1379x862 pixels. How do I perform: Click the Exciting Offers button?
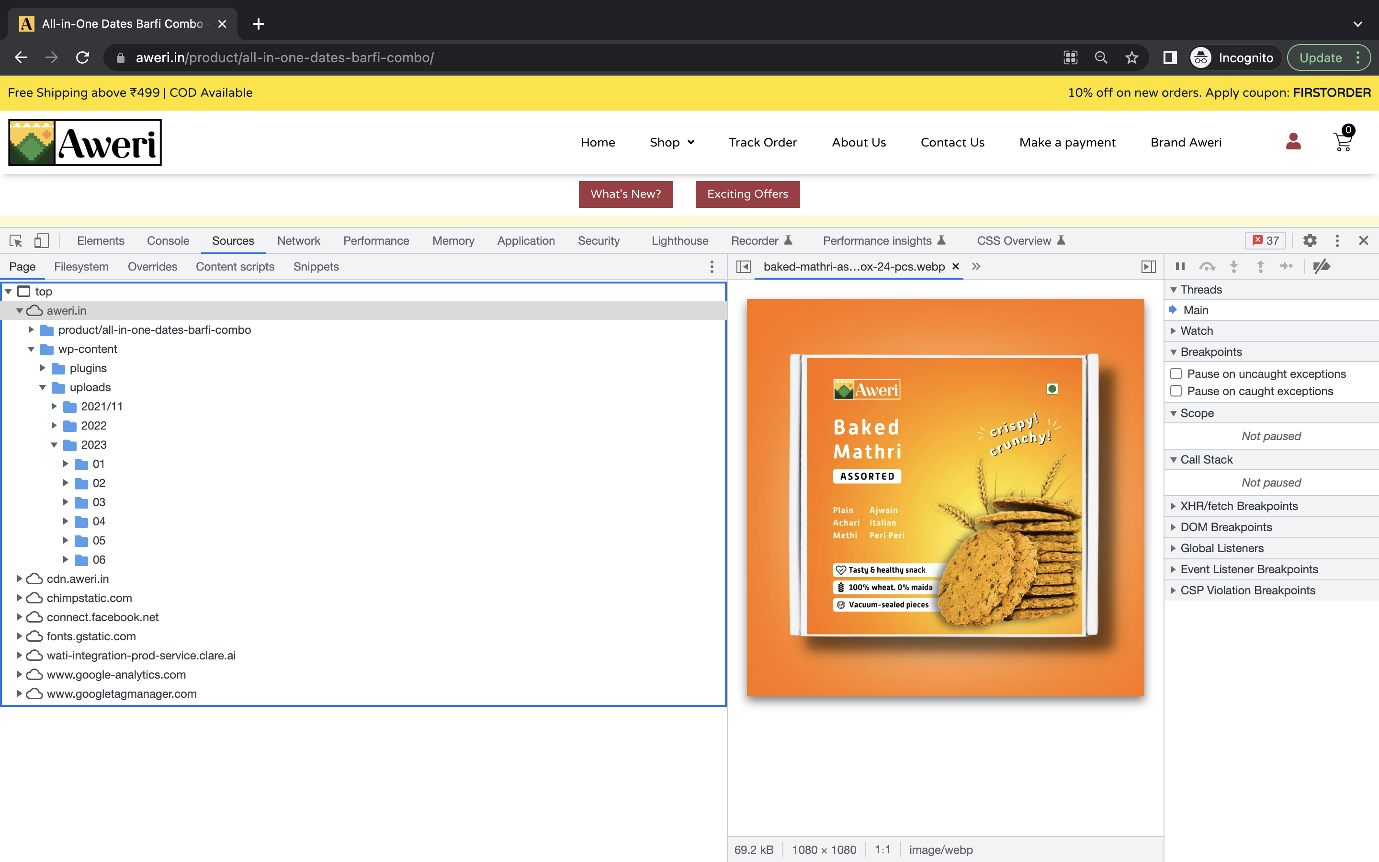(747, 194)
